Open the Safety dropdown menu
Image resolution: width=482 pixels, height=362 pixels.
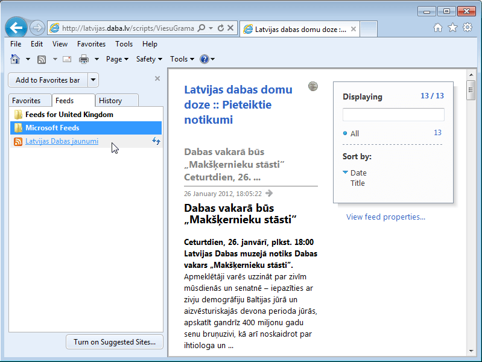point(149,59)
